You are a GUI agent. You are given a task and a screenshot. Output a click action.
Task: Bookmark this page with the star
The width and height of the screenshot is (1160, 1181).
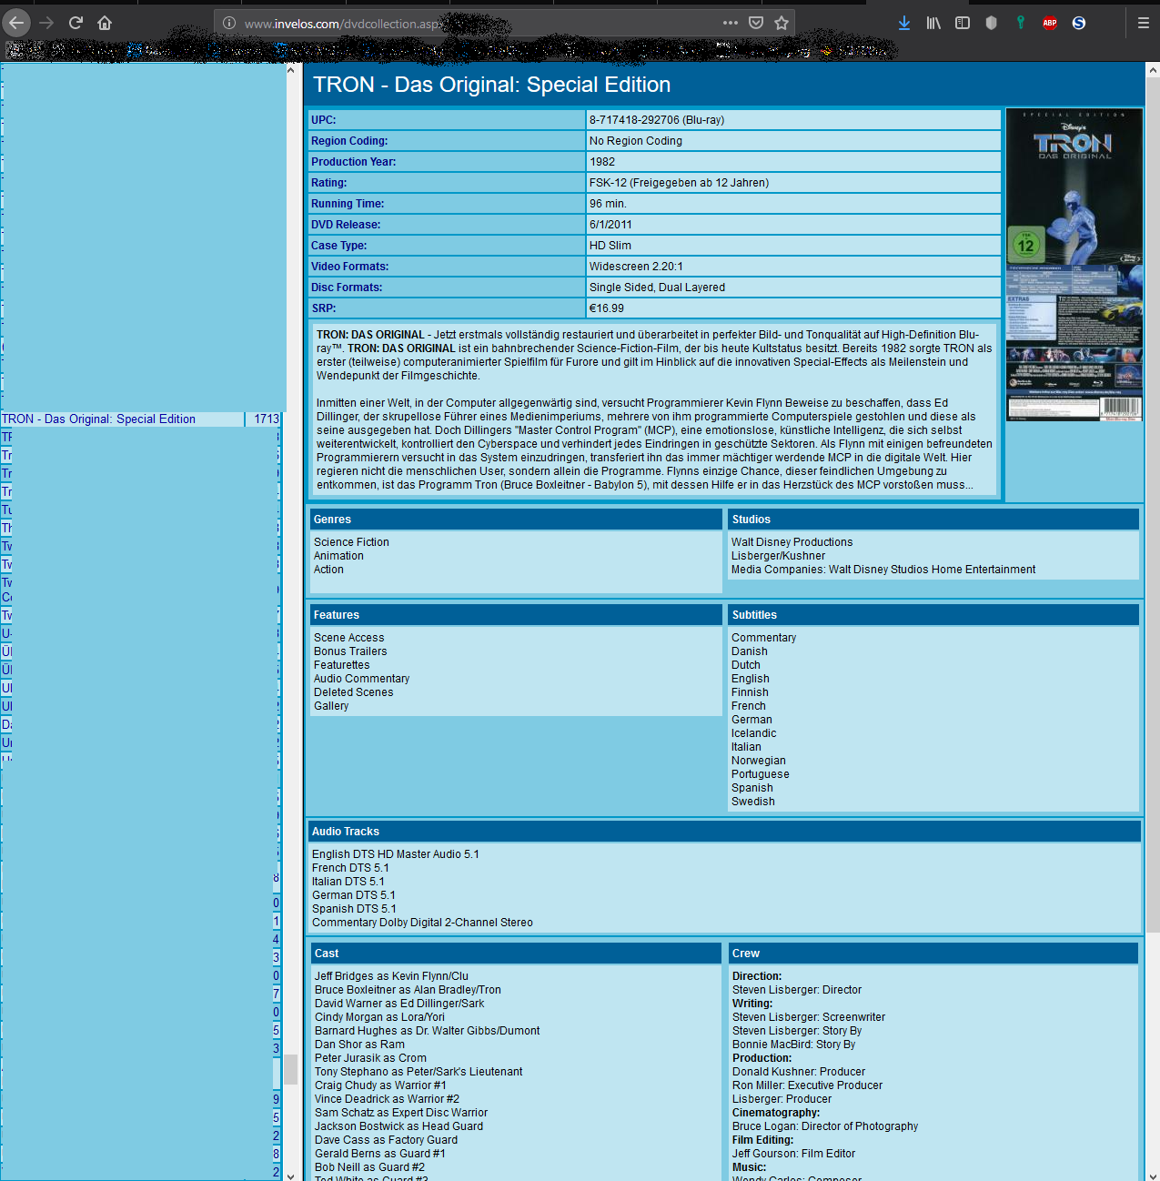pos(782,23)
